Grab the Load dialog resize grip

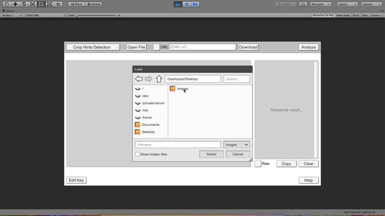(x=250, y=160)
